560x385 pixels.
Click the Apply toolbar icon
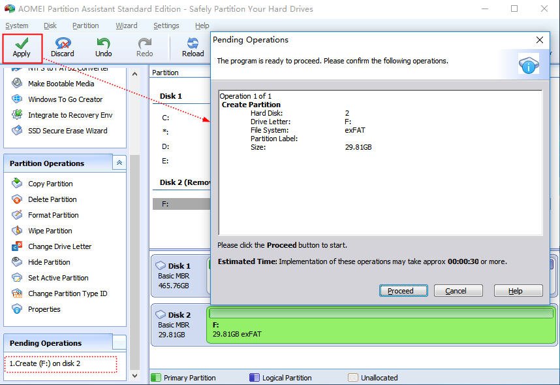(x=22, y=43)
